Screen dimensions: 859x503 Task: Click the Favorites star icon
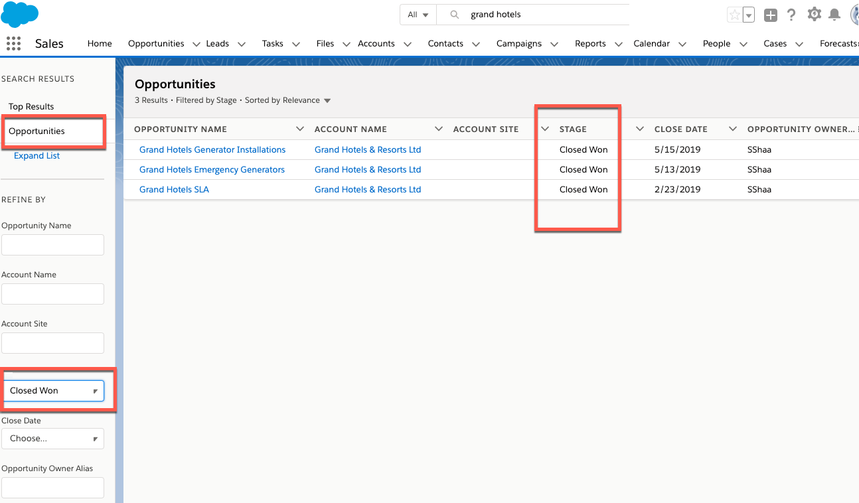[x=734, y=15]
